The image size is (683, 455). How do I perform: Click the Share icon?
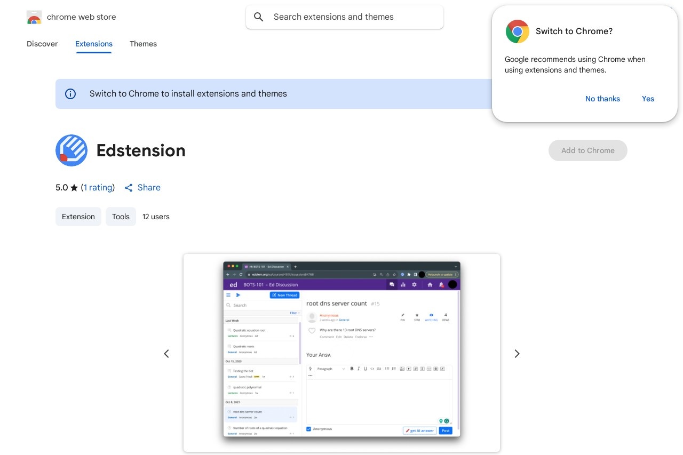tap(129, 188)
